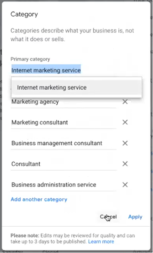The image size is (153, 253).
Task: Open the Learn more link
Action: [101, 242]
